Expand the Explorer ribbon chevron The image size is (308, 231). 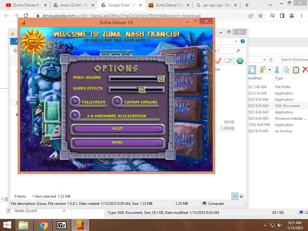(x=236, y=41)
